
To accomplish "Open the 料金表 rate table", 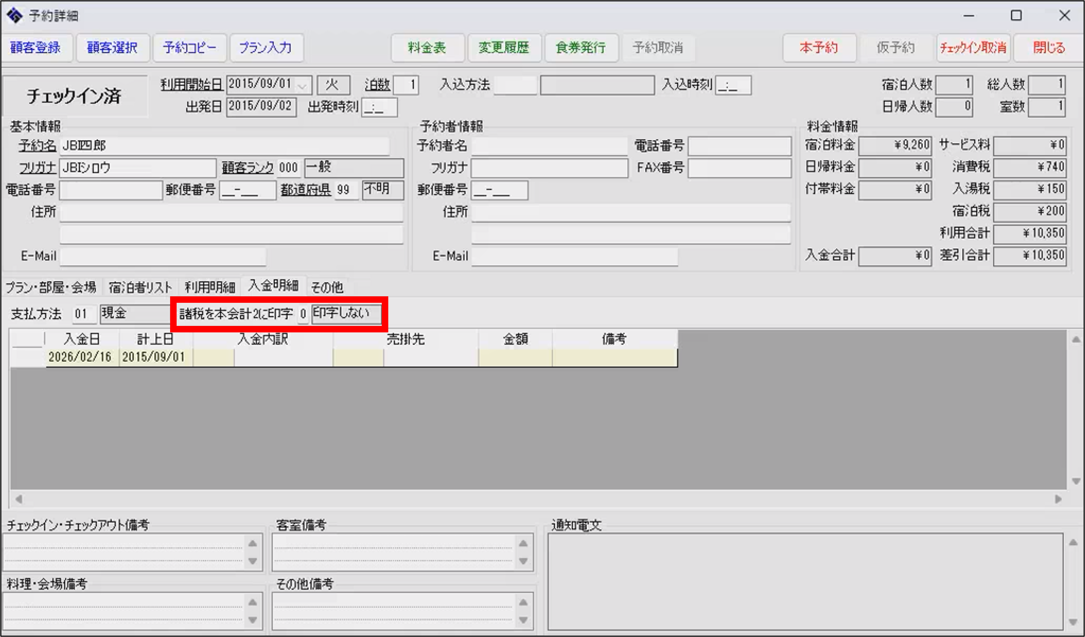I will [427, 48].
